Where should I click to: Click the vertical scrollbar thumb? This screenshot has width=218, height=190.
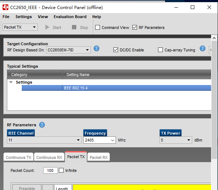(x=214, y=100)
